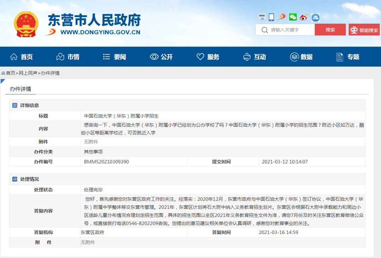
Task: Click 网上民声 breadcrumb link
Action: point(28,73)
